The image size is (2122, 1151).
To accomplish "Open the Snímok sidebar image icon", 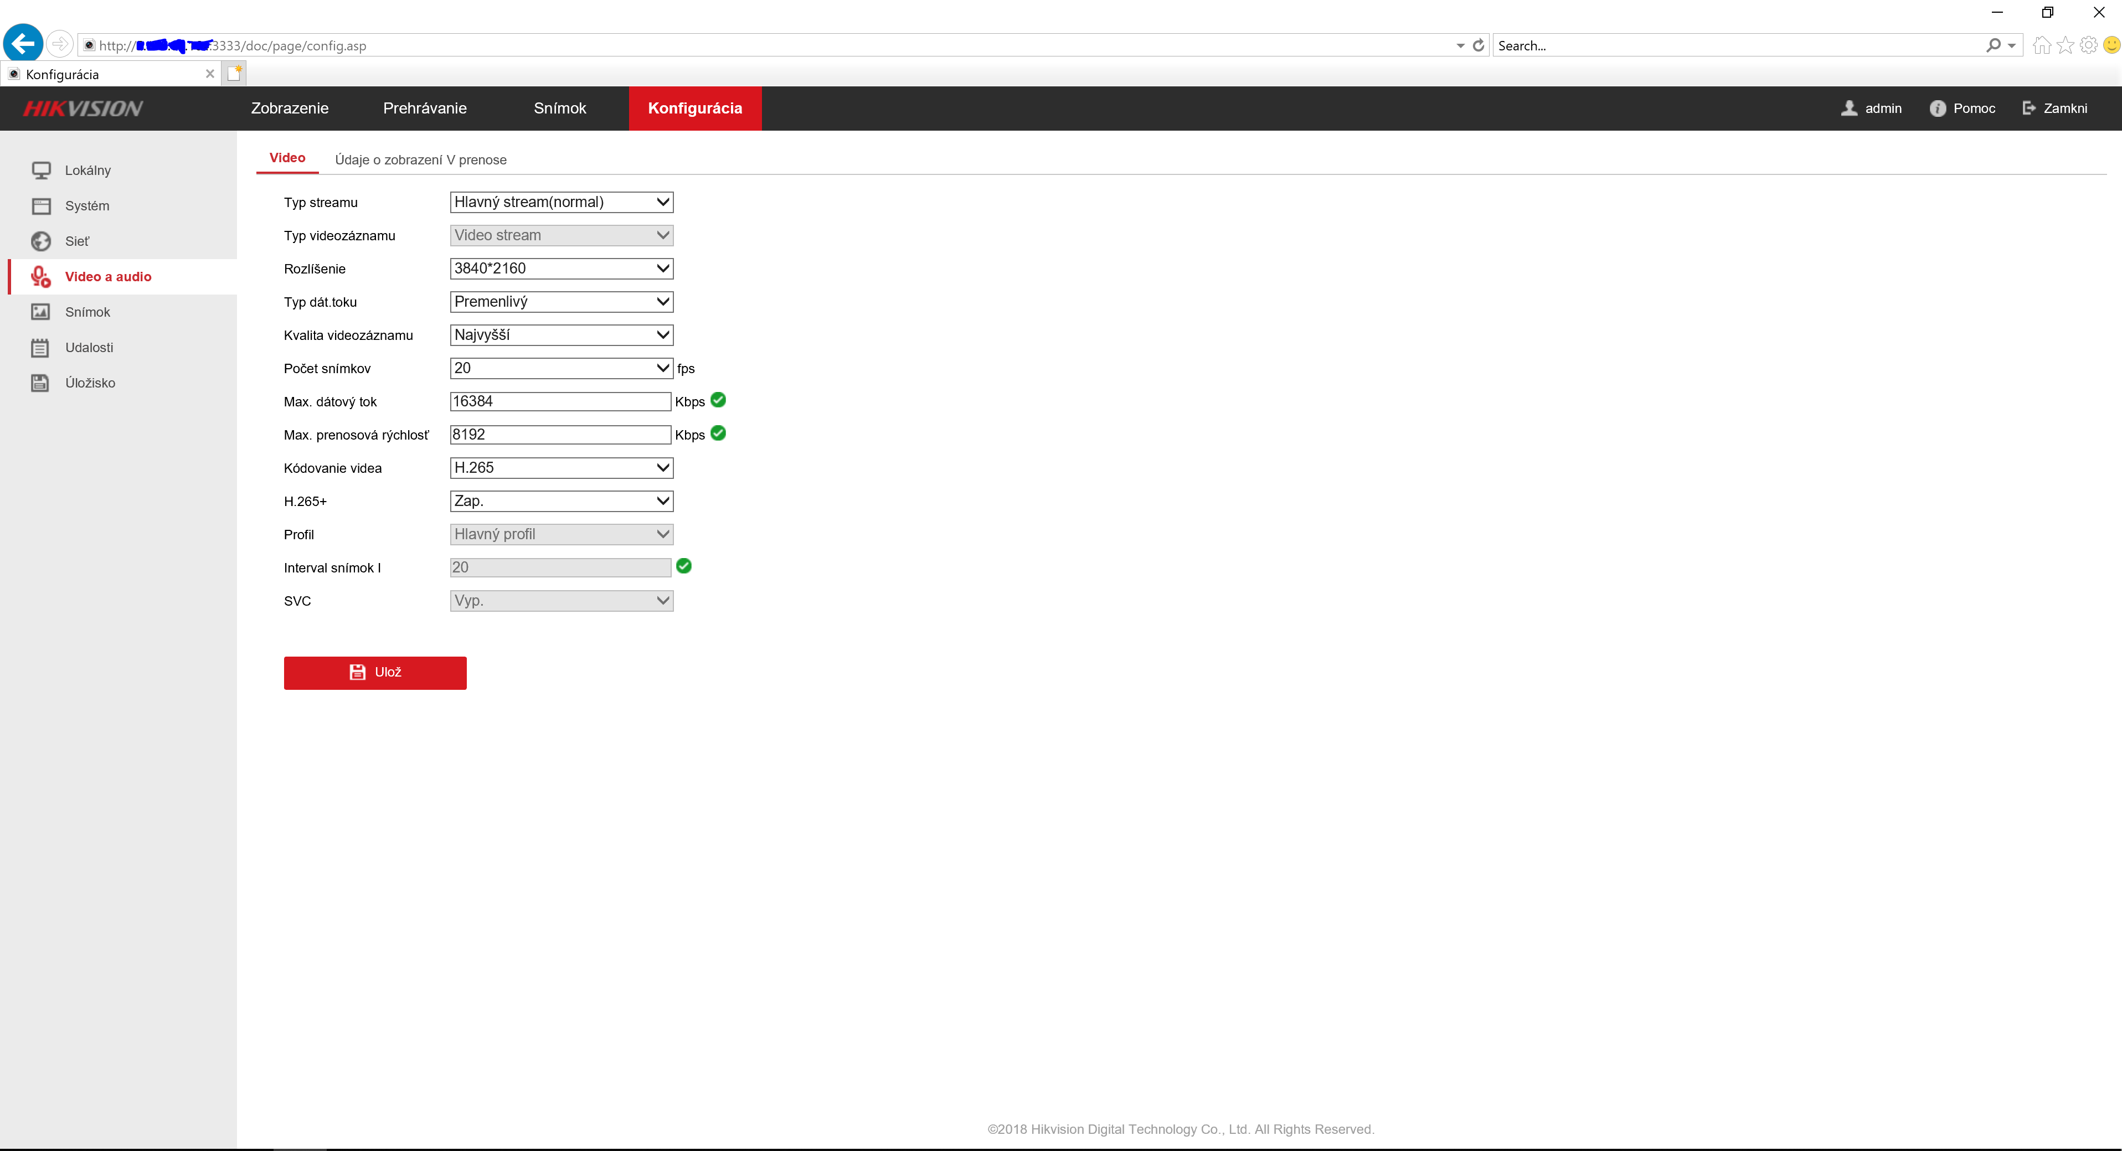I will pyautogui.click(x=39, y=312).
